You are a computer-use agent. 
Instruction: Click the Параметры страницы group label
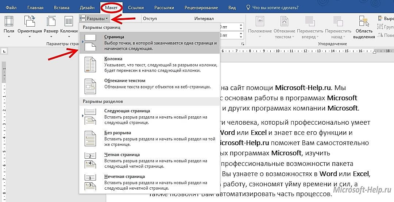63,44
